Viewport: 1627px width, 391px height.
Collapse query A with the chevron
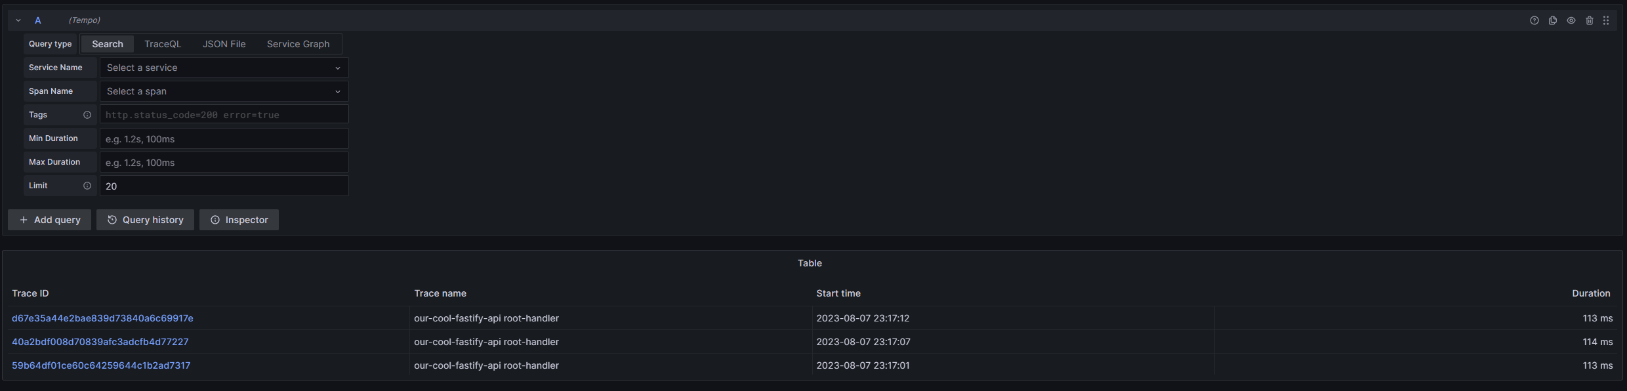coord(18,20)
